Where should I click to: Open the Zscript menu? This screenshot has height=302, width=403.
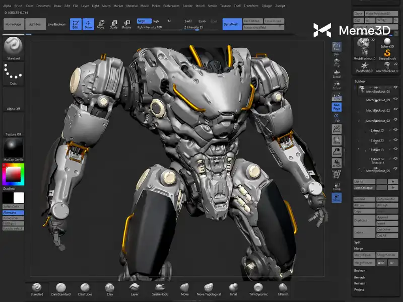click(x=280, y=6)
